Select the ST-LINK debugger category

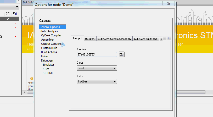(x=48, y=73)
